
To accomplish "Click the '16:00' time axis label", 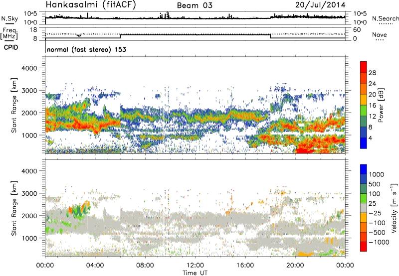I will click(x=245, y=266).
